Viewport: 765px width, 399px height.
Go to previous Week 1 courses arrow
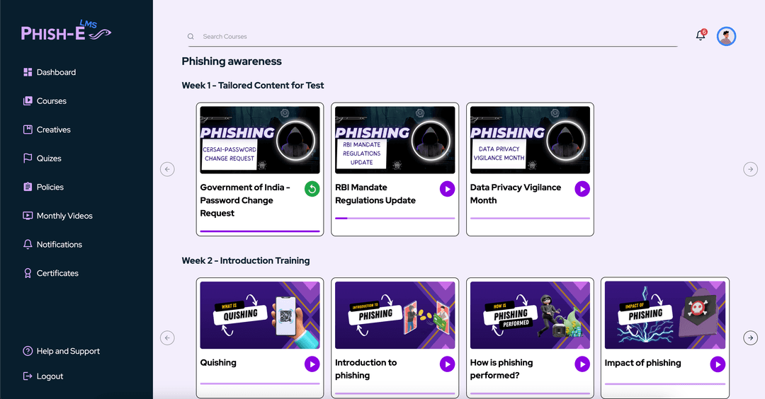[x=167, y=169]
